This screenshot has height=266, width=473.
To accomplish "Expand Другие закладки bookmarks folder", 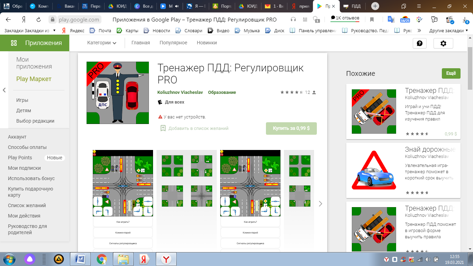I will click(x=448, y=30).
